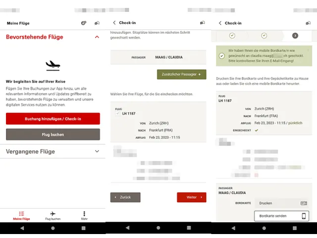Go back from middle Check-in screen
The image size is (317, 238).
(x=114, y=23)
